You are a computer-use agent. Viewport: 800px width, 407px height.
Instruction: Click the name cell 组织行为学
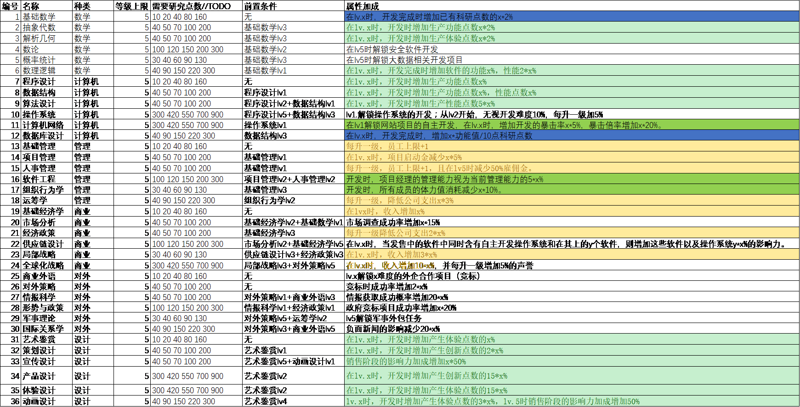pos(47,190)
